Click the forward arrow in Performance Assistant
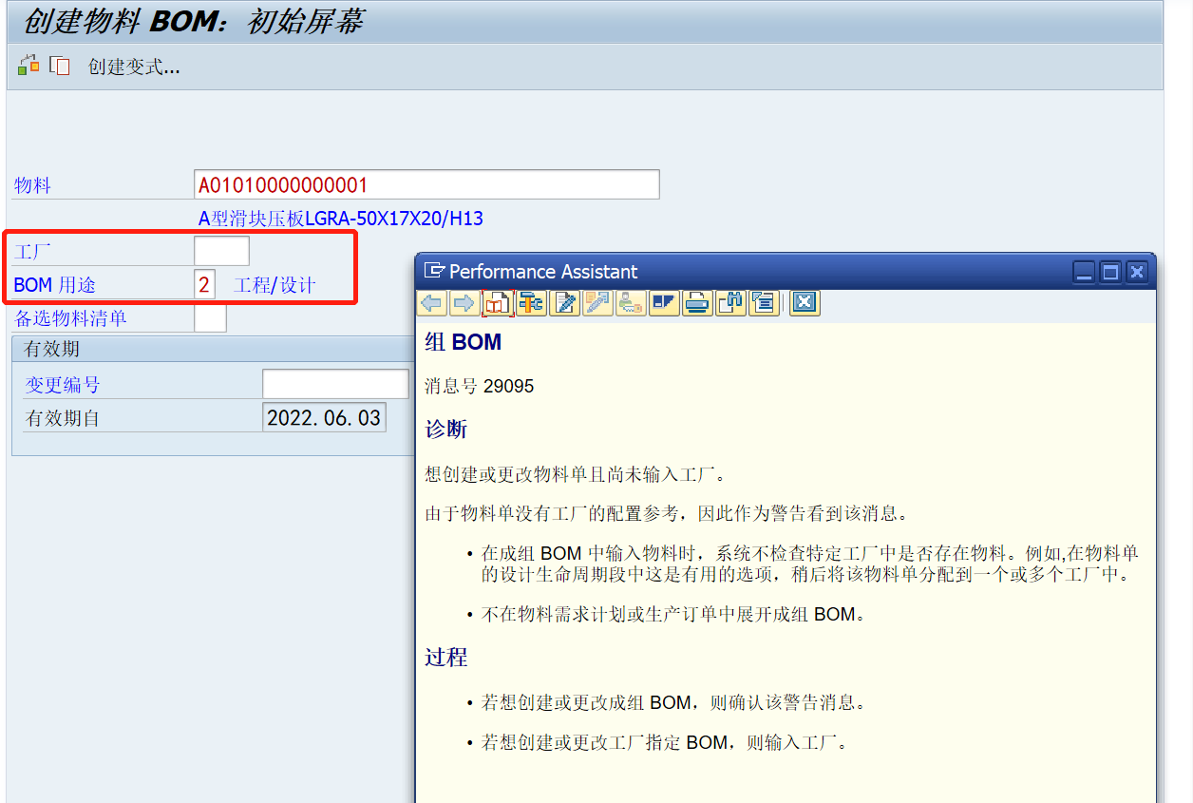This screenshot has width=1193, height=803. [464, 302]
